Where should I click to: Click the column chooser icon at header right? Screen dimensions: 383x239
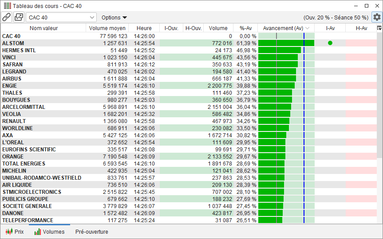[x=379, y=28]
